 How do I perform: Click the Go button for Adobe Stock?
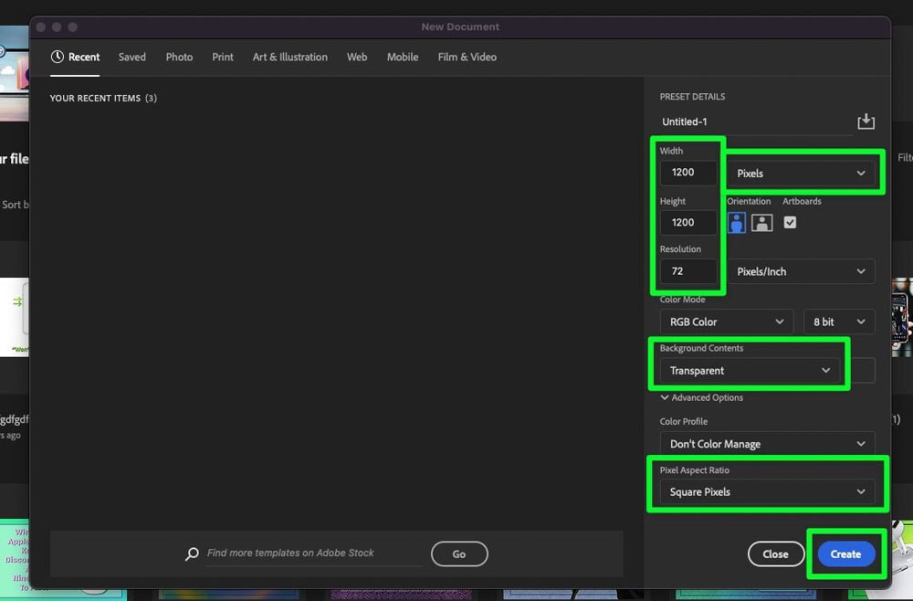pyautogui.click(x=459, y=554)
